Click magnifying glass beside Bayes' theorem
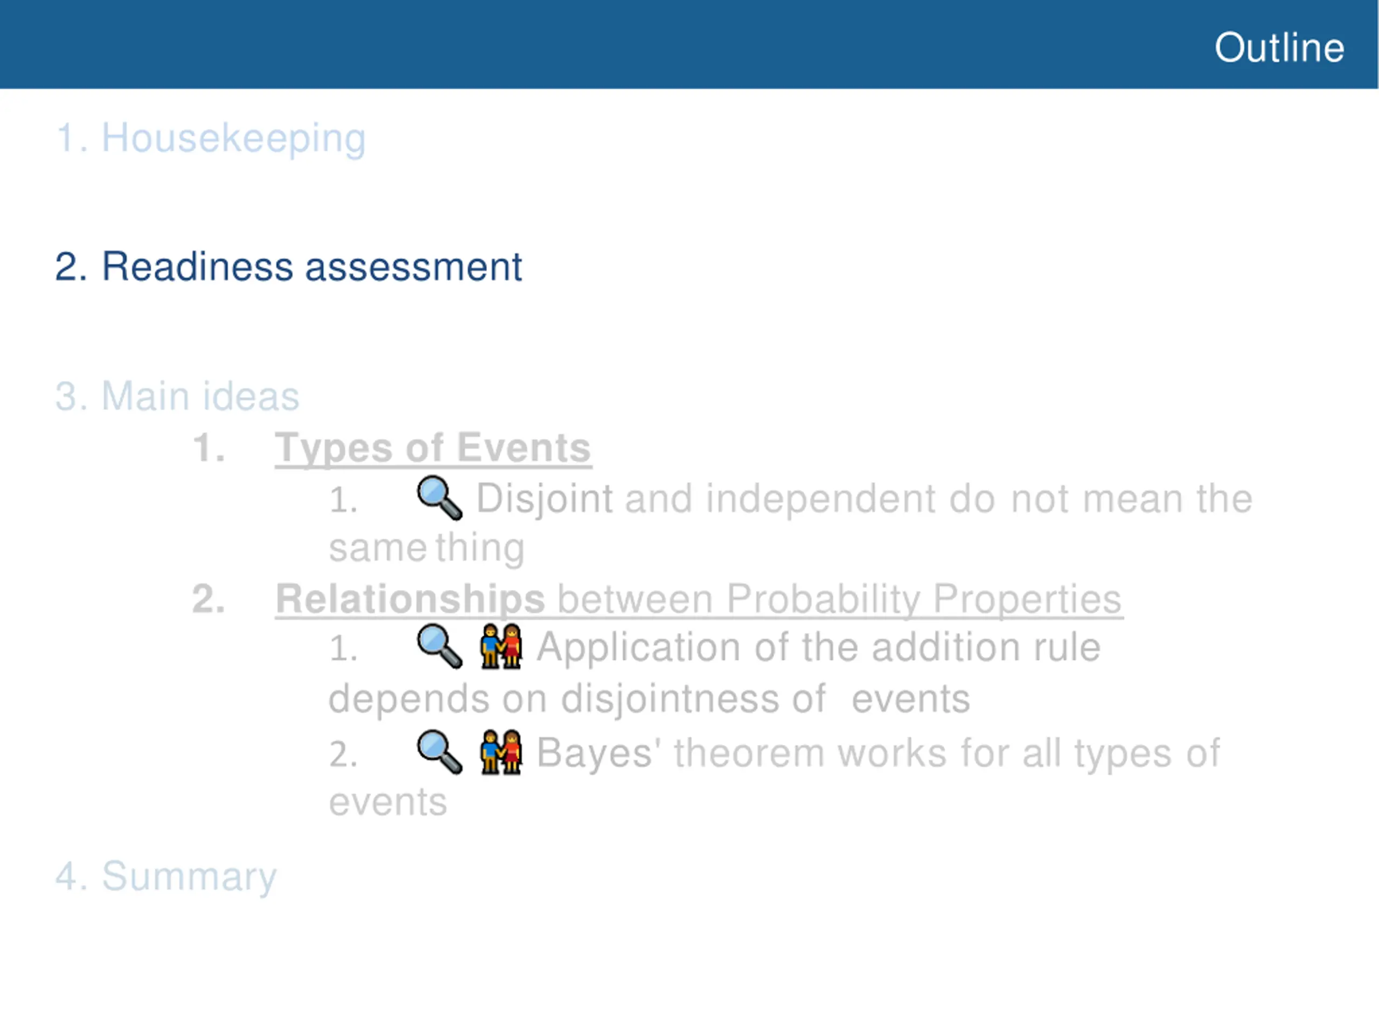1379x1035 pixels. pyautogui.click(x=440, y=752)
